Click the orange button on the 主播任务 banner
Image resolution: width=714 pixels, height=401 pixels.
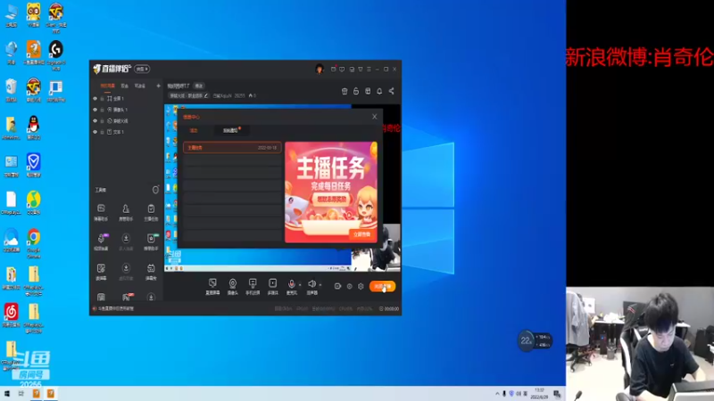362,234
